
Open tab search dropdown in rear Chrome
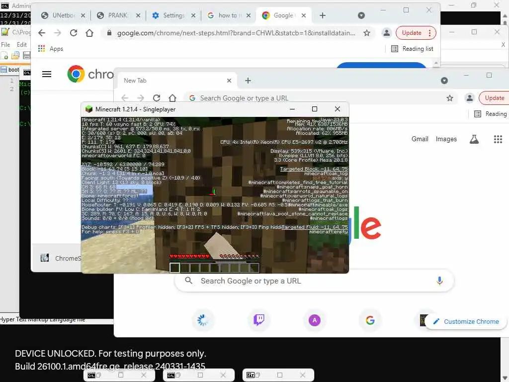pos(361,15)
